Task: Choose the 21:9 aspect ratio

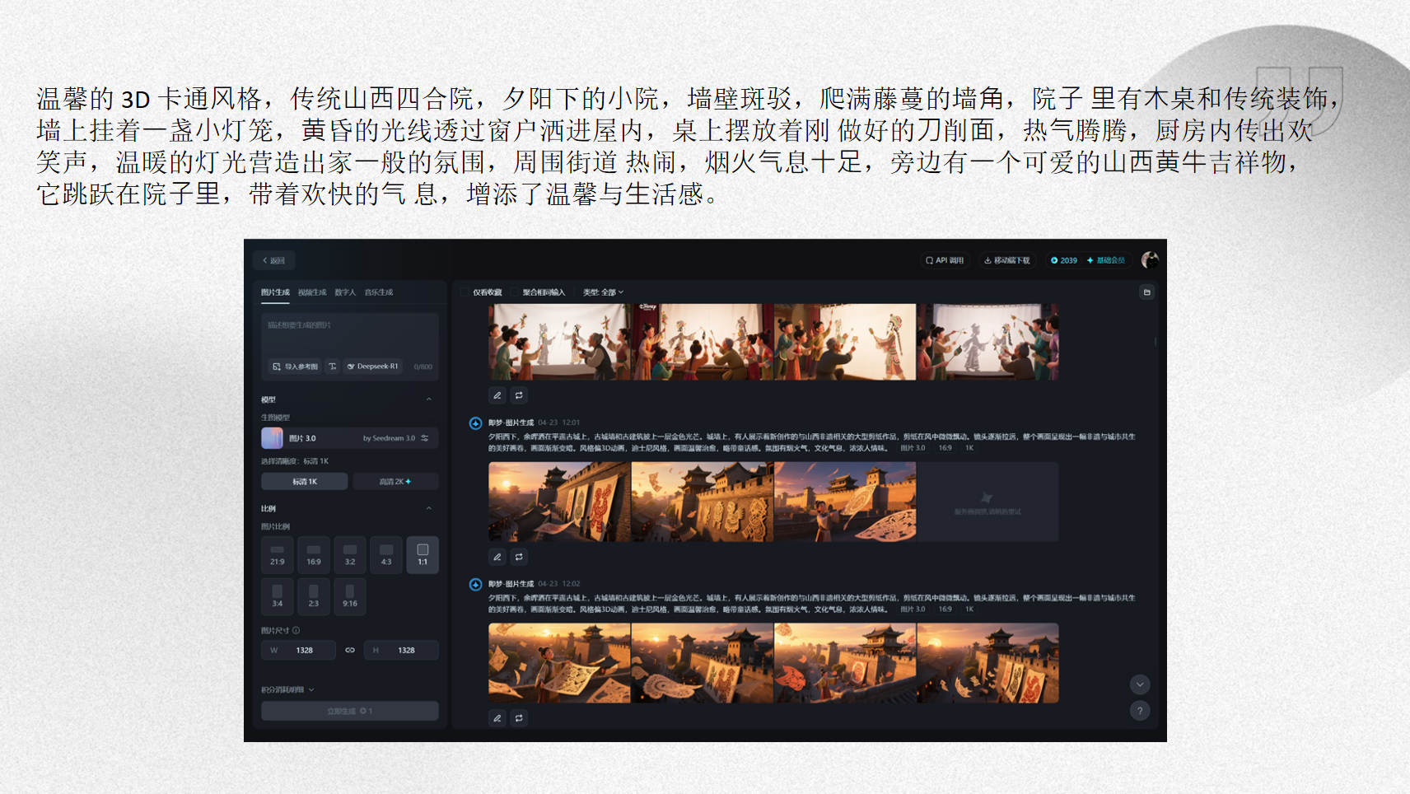Action: point(278,554)
